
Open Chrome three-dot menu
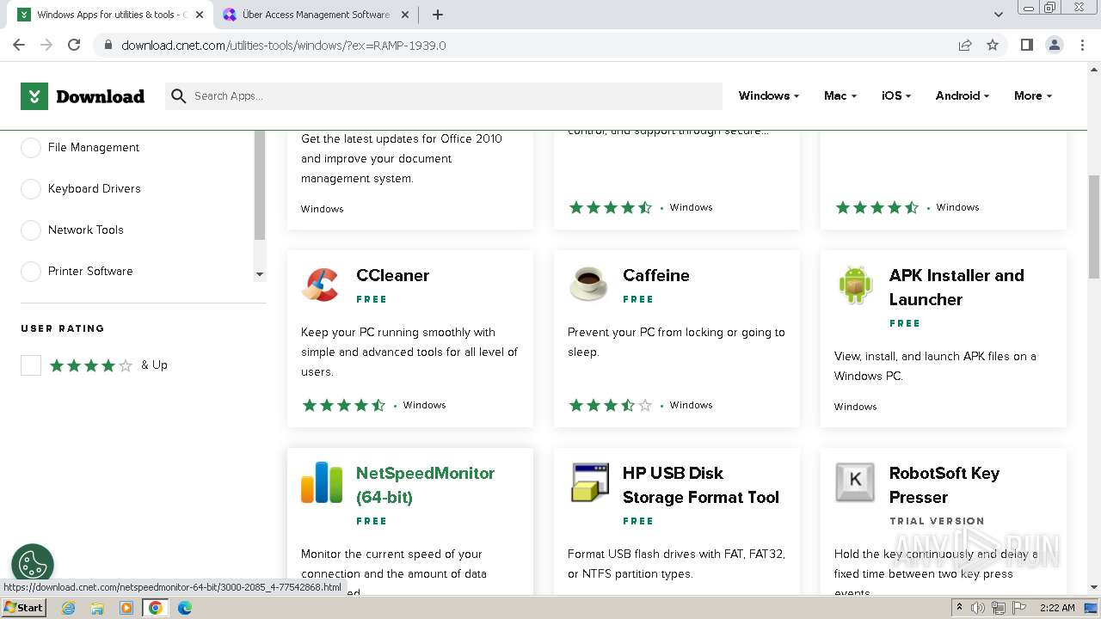pyautogui.click(x=1083, y=45)
